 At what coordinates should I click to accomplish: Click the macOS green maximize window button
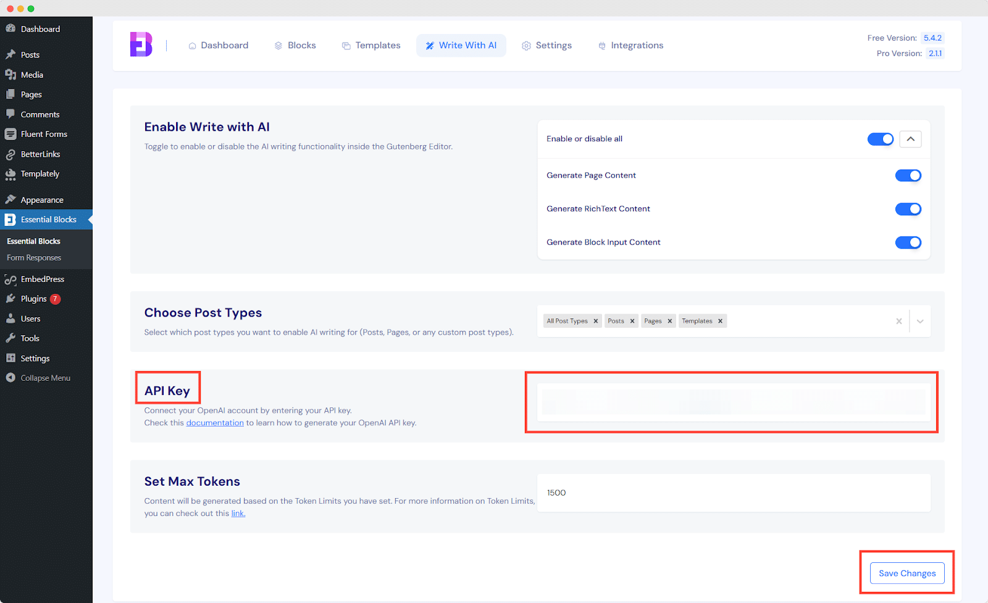click(x=31, y=9)
